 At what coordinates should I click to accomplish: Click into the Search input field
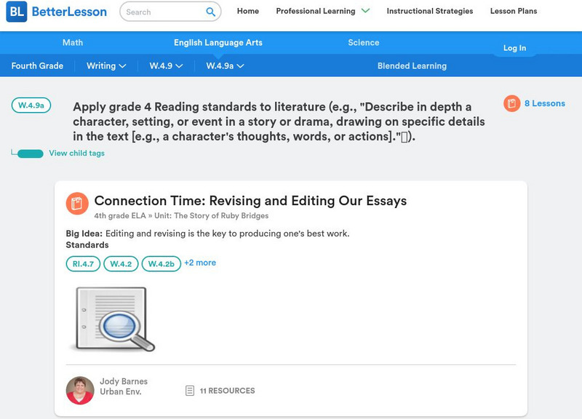coord(162,12)
